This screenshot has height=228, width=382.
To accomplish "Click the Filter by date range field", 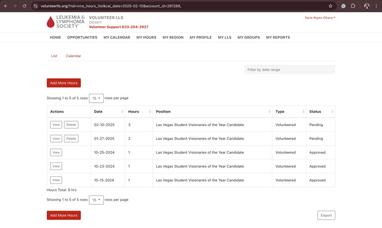I will coord(289,70).
